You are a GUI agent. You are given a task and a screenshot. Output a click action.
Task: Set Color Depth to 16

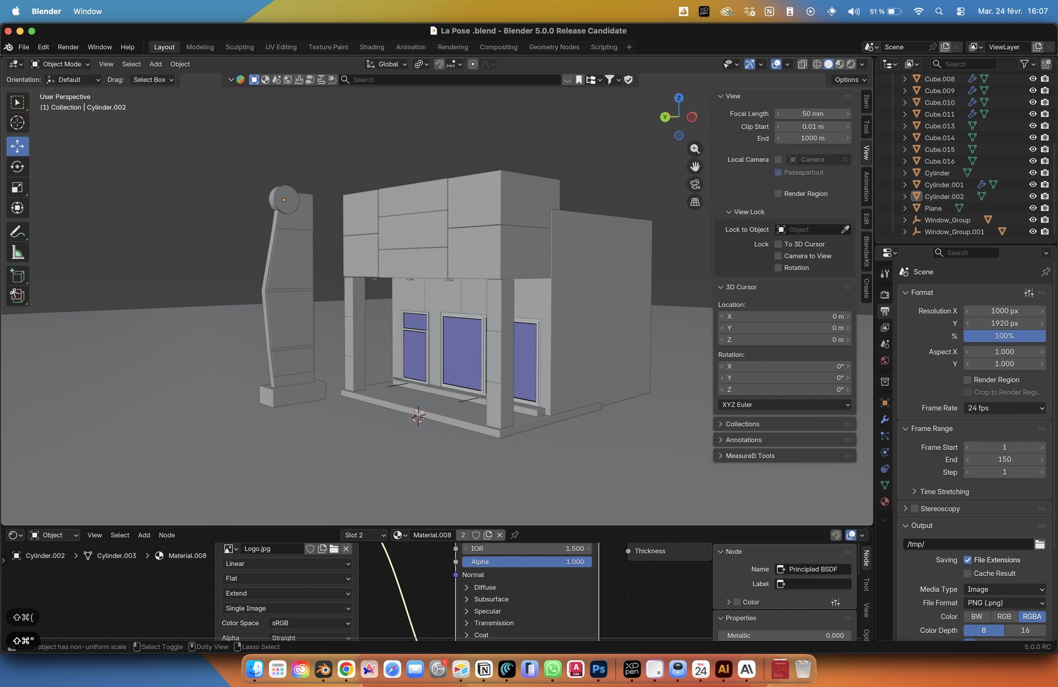point(1025,630)
